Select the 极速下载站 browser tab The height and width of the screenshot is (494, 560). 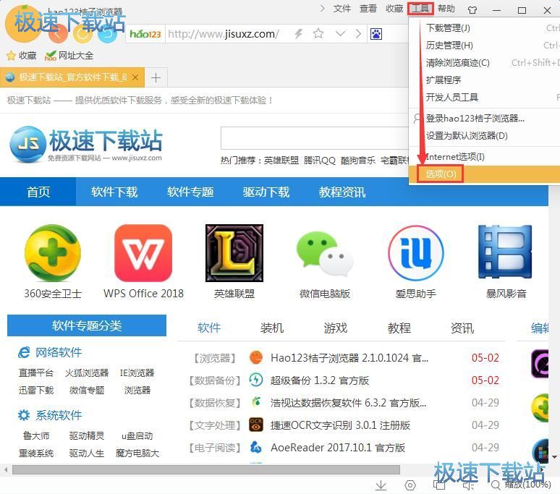point(72,77)
